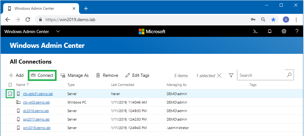Image resolution: width=304 pixels, height=136 pixels.
Task: Click the Remove button in the toolbar
Action: pos(107,75)
